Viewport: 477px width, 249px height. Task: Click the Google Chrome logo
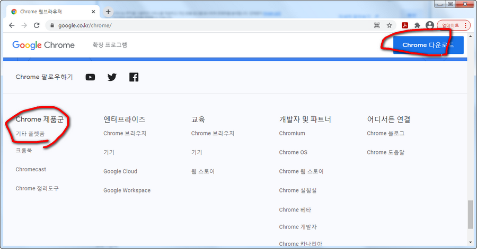pos(43,45)
